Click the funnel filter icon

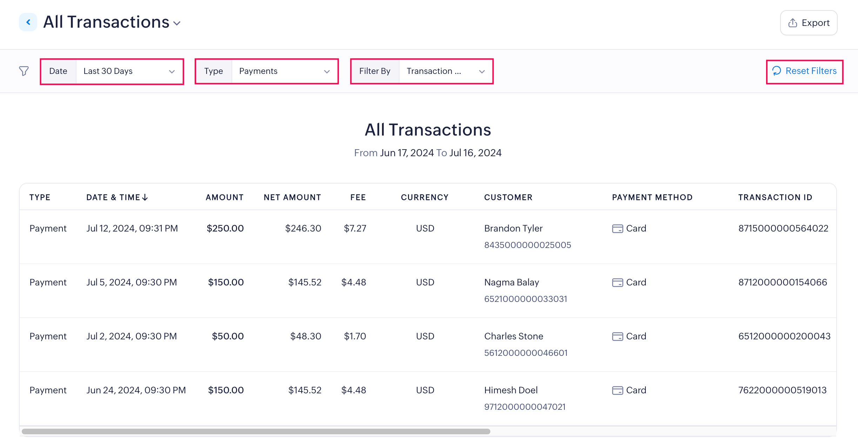(x=24, y=71)
